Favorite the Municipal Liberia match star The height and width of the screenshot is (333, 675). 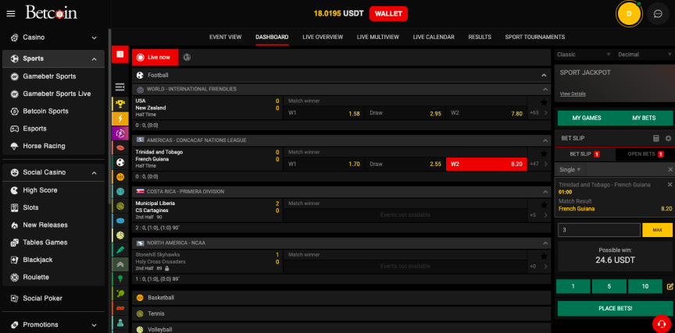click(x=544, y=205)
